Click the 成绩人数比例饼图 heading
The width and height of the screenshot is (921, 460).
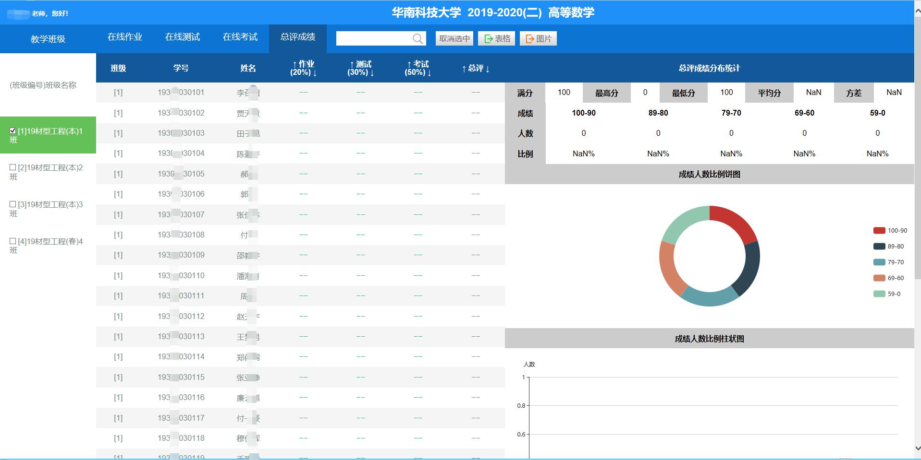(709, 174)
